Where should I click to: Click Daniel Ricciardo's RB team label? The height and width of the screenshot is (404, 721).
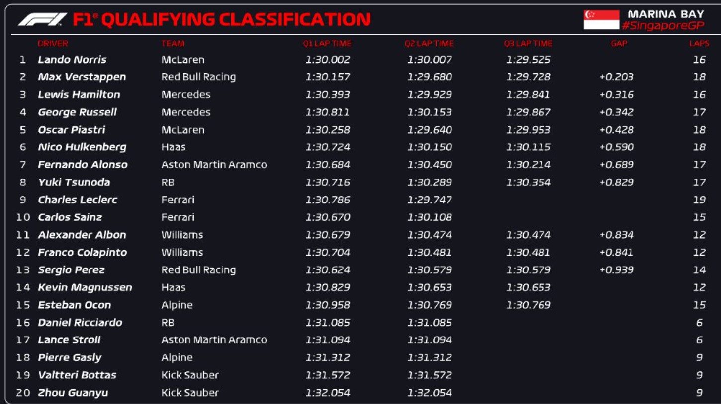[168, 323]
